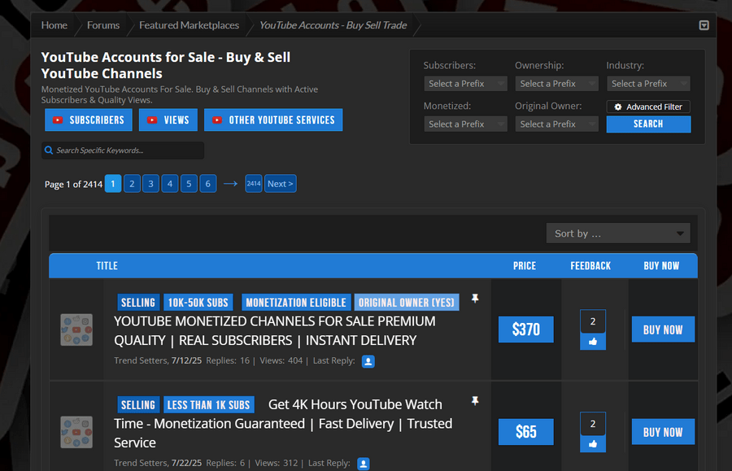This screenshot has width=732, height=471.
Task: Expand the Industry prefix dropdown
Action: 647,84
